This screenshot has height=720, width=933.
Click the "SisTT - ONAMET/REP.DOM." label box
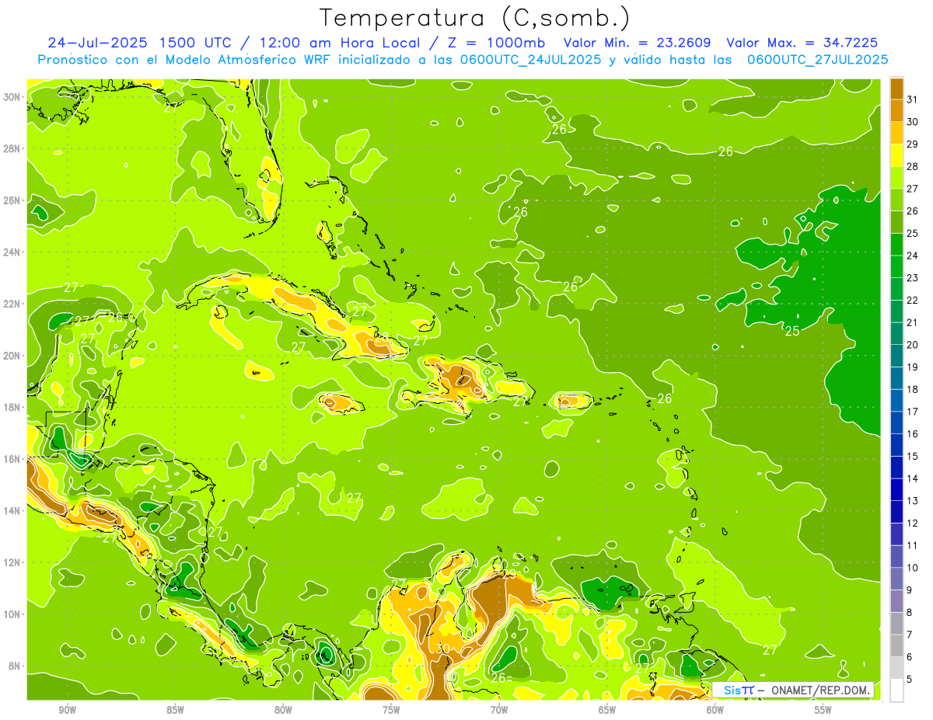click(793, 690)
